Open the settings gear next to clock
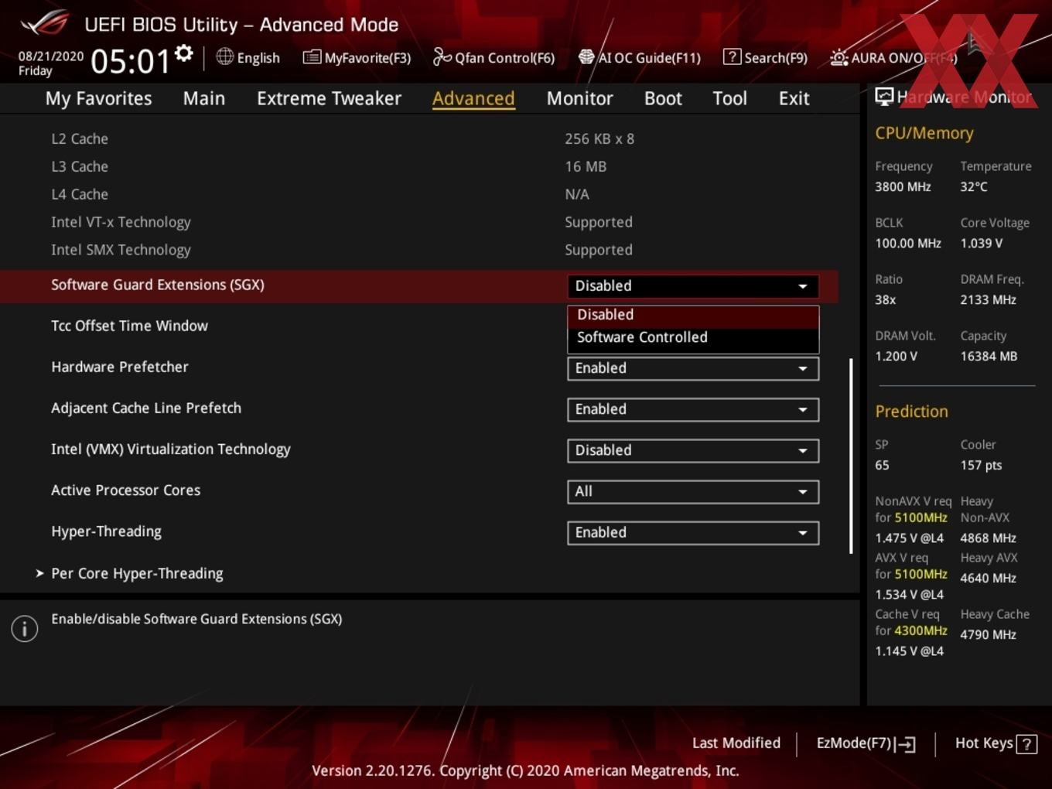 (184, 53)
